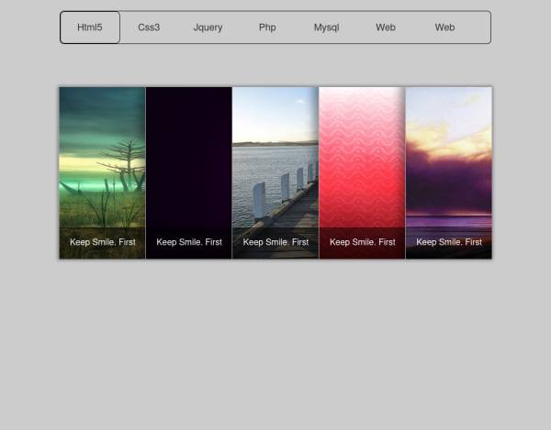
Task: Switch to the Mysql menu item
Action: 326,28
